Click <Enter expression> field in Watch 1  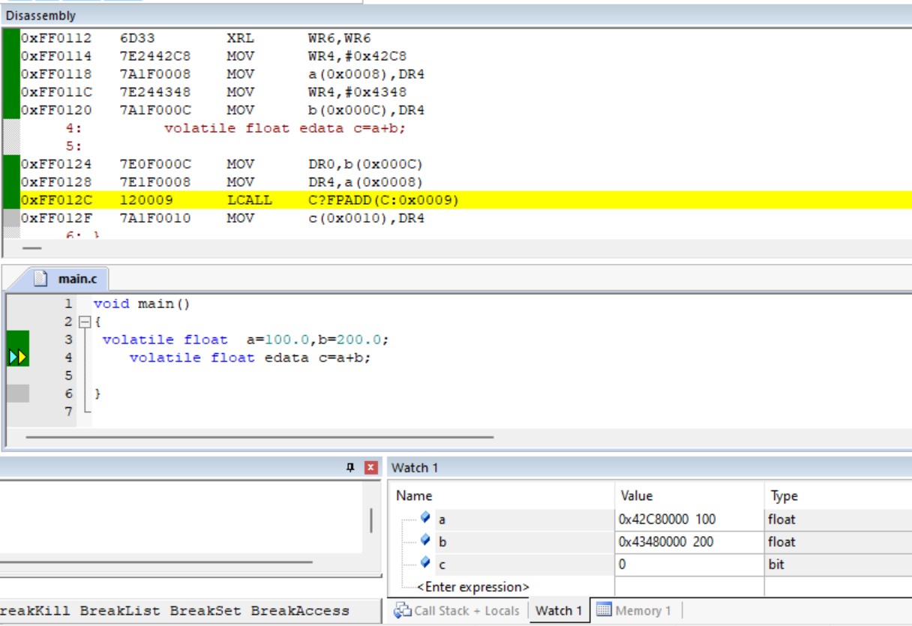click(472, 587)
